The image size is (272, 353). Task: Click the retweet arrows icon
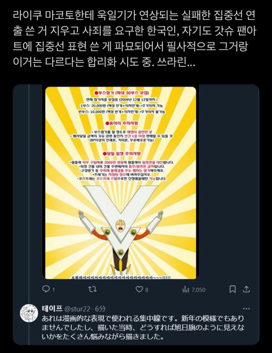[x=92, y=289]
